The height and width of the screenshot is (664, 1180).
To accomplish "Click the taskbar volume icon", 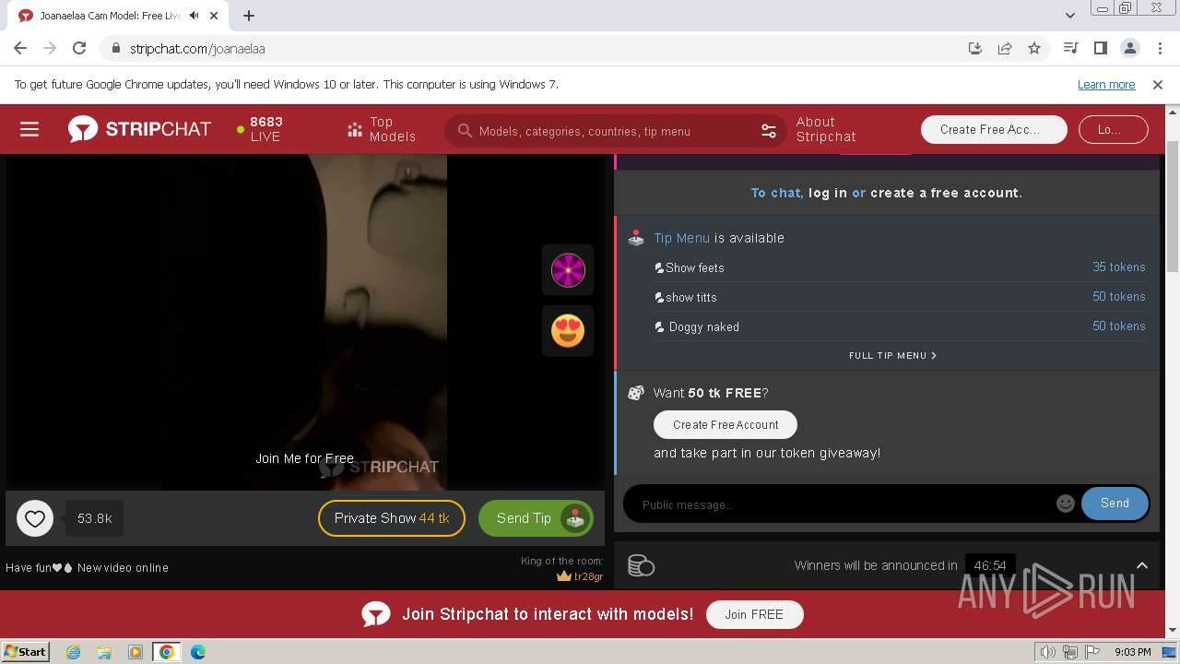I will 1048,652.
